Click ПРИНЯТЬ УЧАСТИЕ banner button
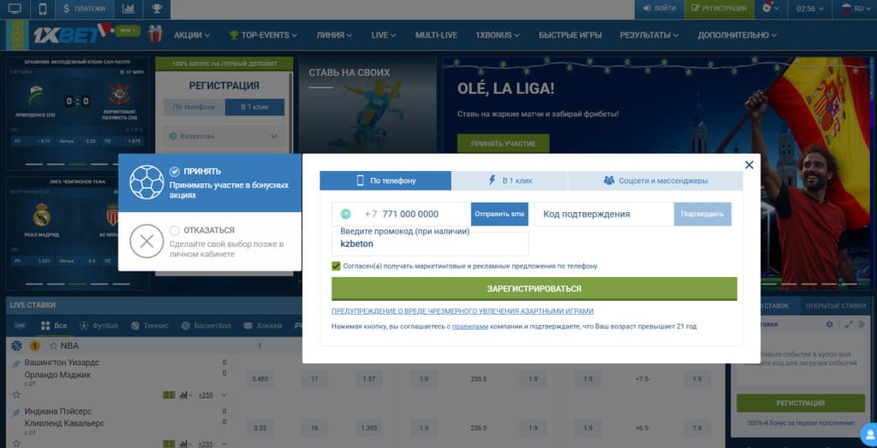 (503, 144)
